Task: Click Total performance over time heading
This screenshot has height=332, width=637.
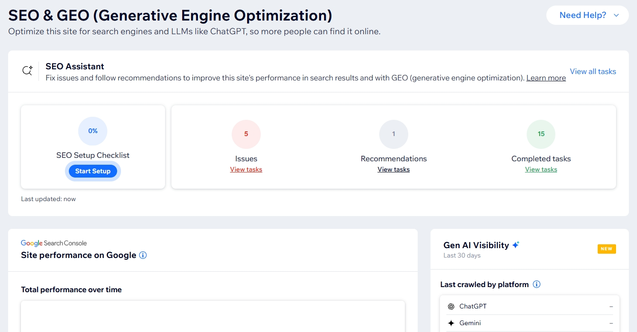Action: pos(71,290)
